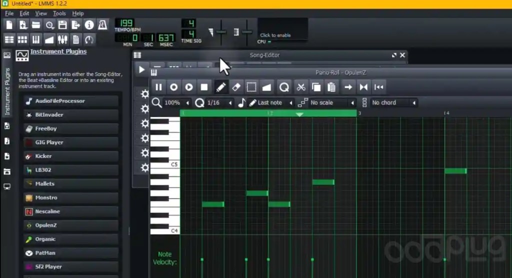Viewport: 512px width, 278px height.
Task: Pause playback in Piano-Roll
Action: (158, 87)
